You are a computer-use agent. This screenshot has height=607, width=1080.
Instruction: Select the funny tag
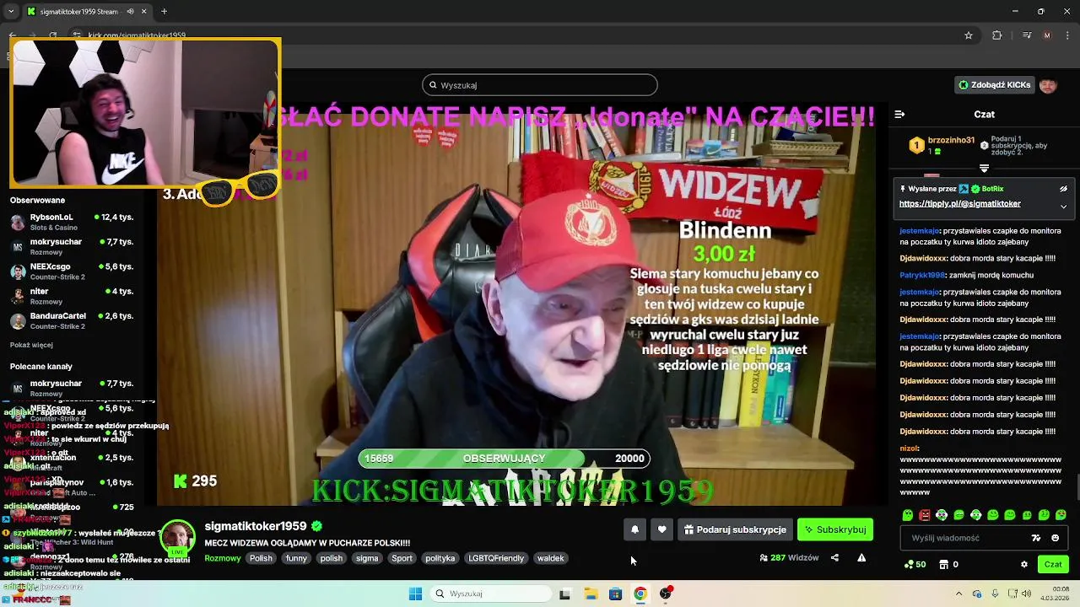[x=296, y=558]
